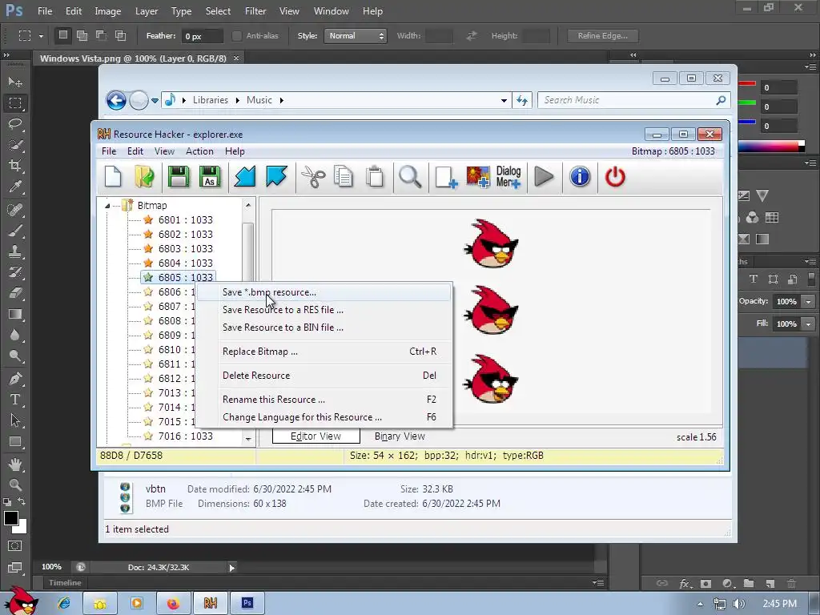This screenshot has height=615, width=820.
Task: Select Photoshop's Eyedropper tool
Action: [15, 187]
